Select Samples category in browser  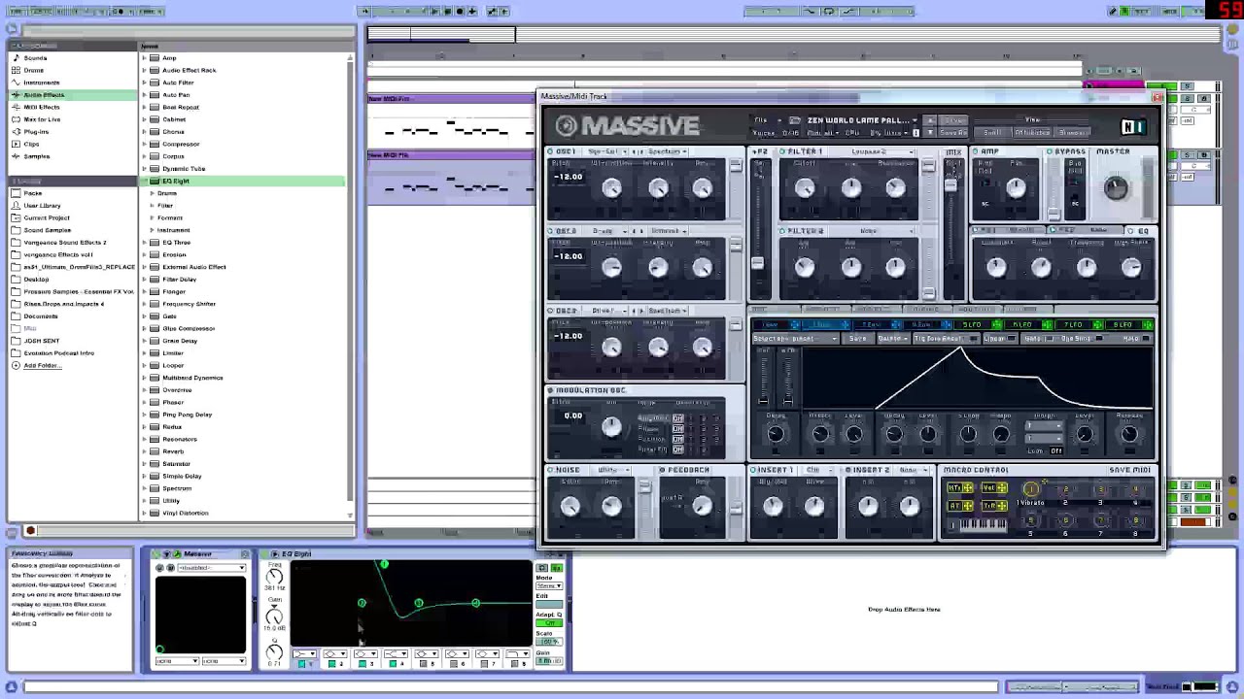[x=37, y=156]
